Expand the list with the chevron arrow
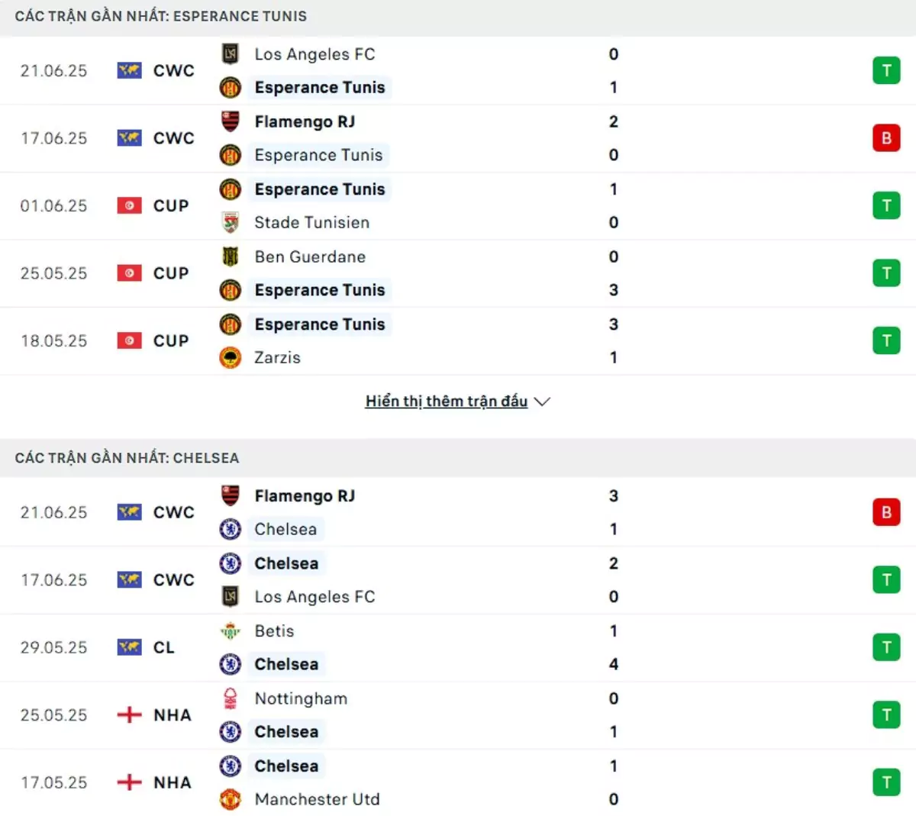Screen dimensions: 916x816 pos(543,402)
